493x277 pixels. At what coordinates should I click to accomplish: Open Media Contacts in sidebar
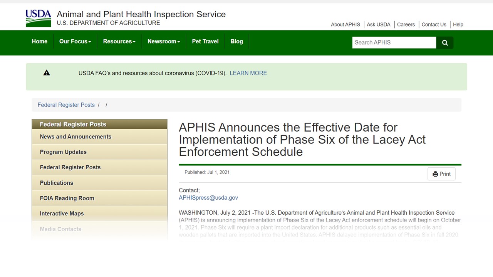click(x=99, y=229)
